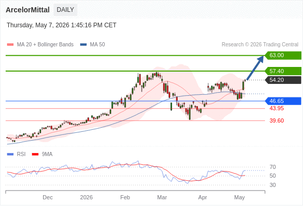Screen dimensions: 303x206
Task: Click the pink MA 20 Bollinger Bands swatch
Action: pos(10,45)
